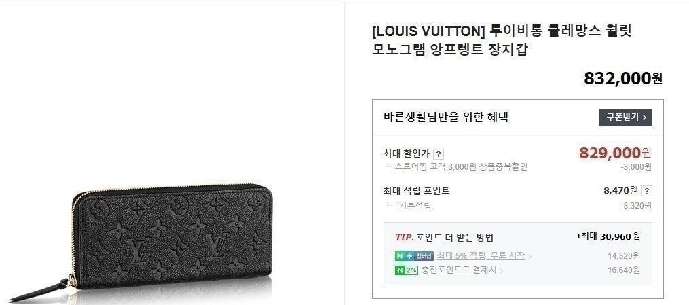This screenshot has height=305, width=689.
Task: Expand the chevron after 무료 시작
Action: [529, 256]
